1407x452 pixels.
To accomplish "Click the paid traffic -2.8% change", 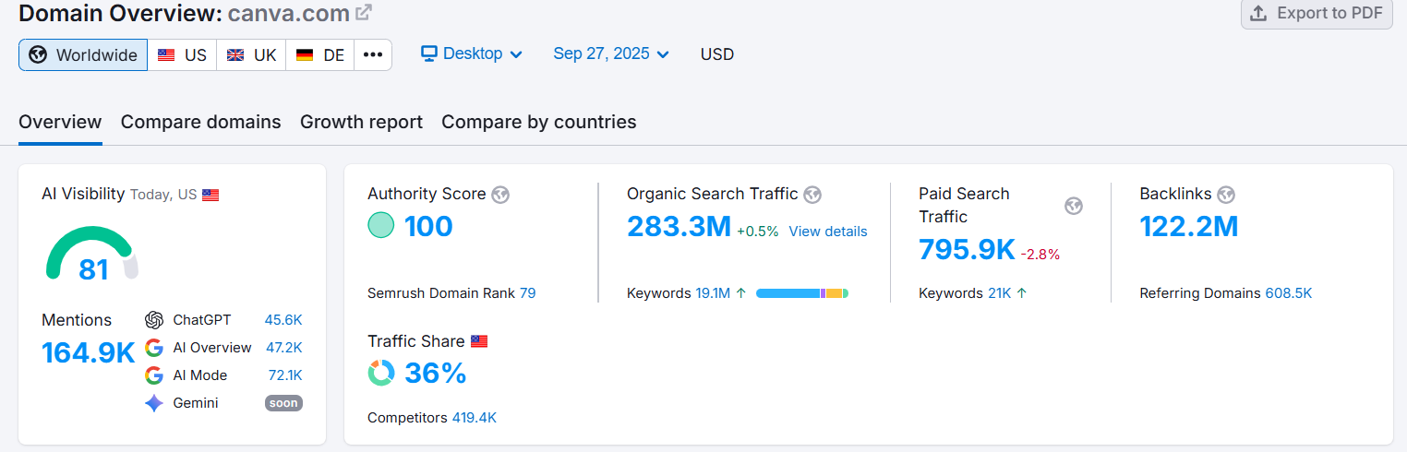I will pyautogui.click(x=1041, y=255).
